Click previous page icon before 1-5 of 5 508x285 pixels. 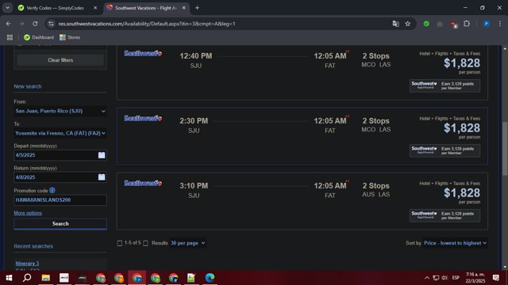pos(120,243)
